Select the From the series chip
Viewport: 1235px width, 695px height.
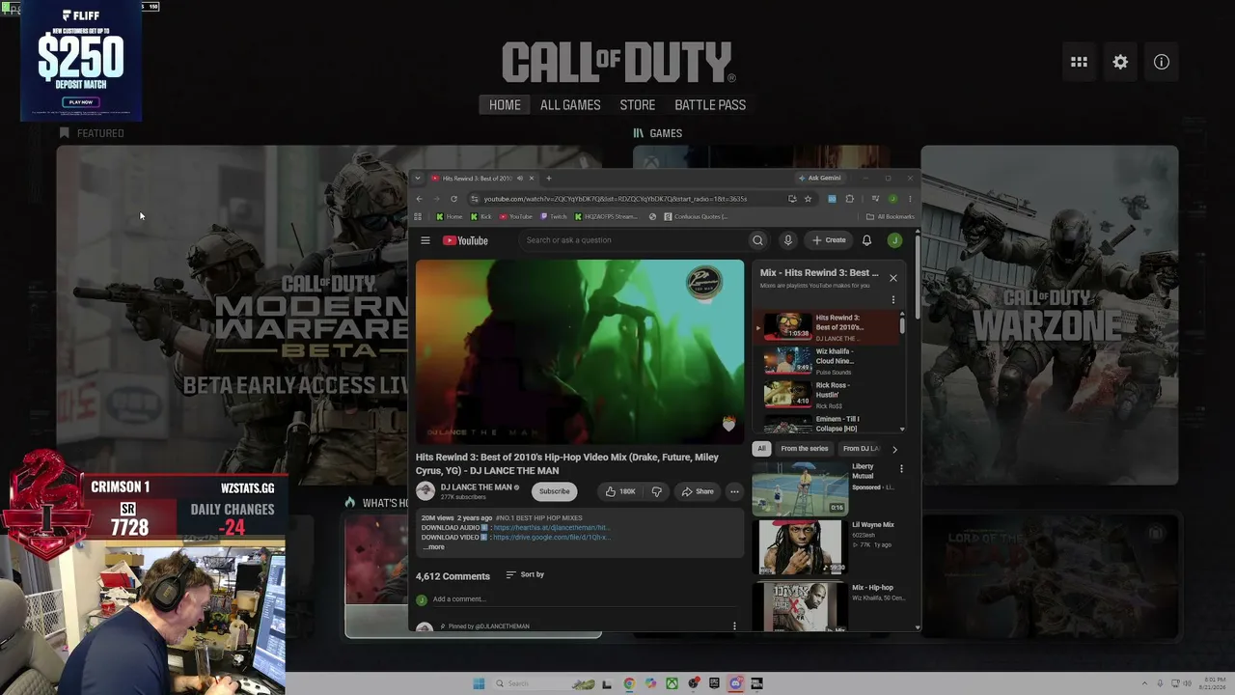click(x=805, y=449)
